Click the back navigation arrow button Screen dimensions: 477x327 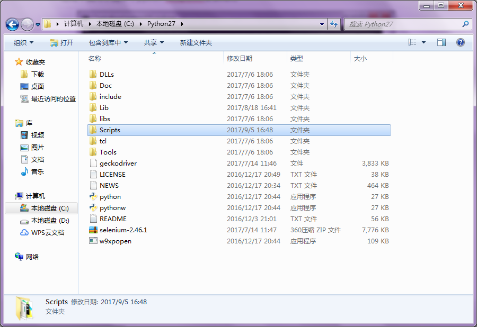click(x=13, y=24)
